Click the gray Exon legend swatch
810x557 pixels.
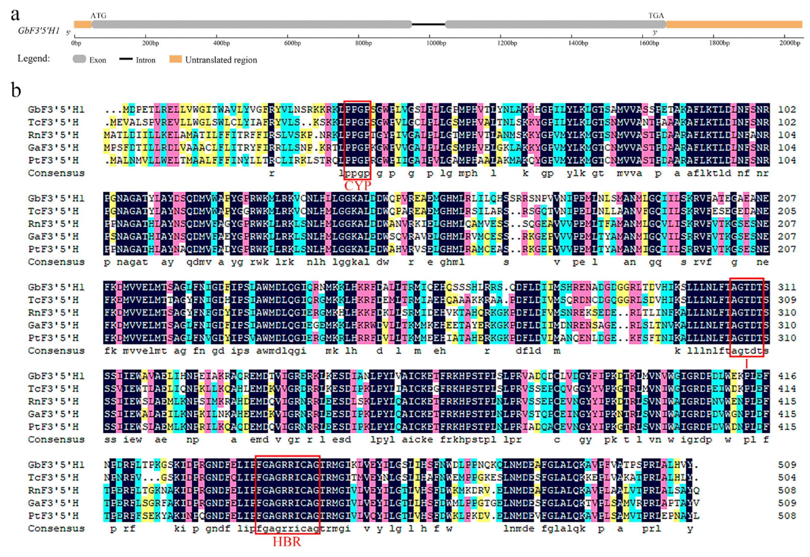point(79,59)
